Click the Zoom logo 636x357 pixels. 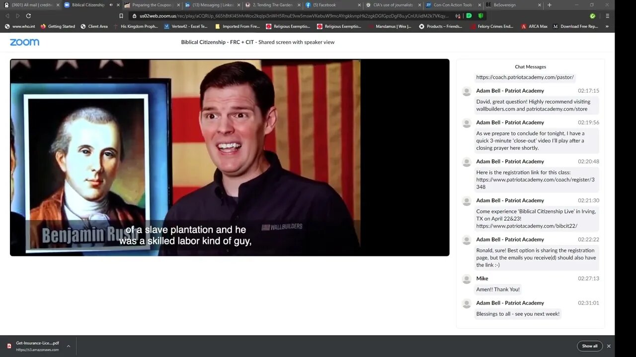click(x=24, y=42)
